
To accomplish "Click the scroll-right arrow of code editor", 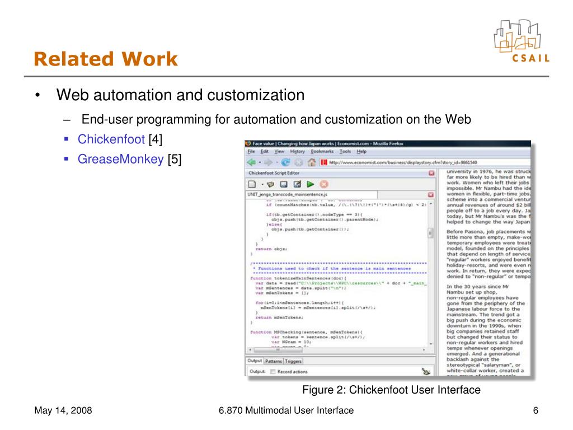I will [424, 350].
